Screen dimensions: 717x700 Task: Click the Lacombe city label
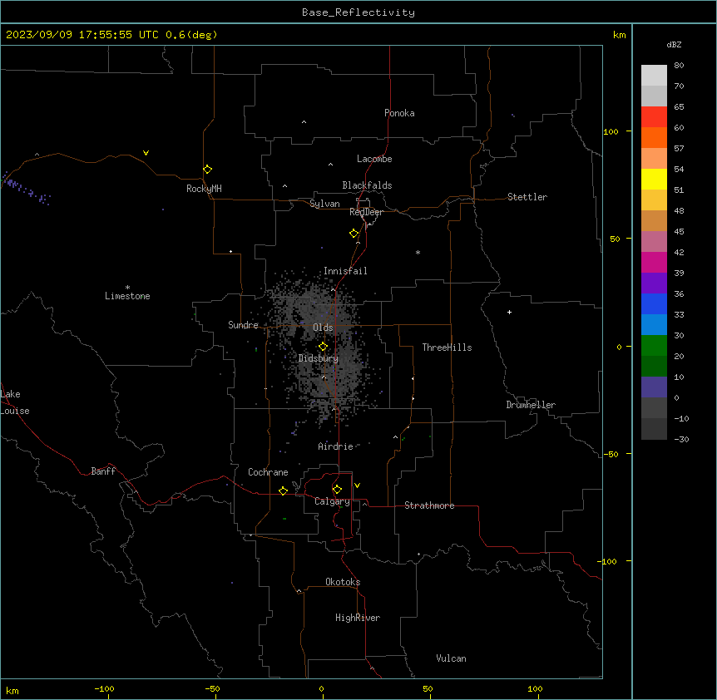tap(374, 159)
